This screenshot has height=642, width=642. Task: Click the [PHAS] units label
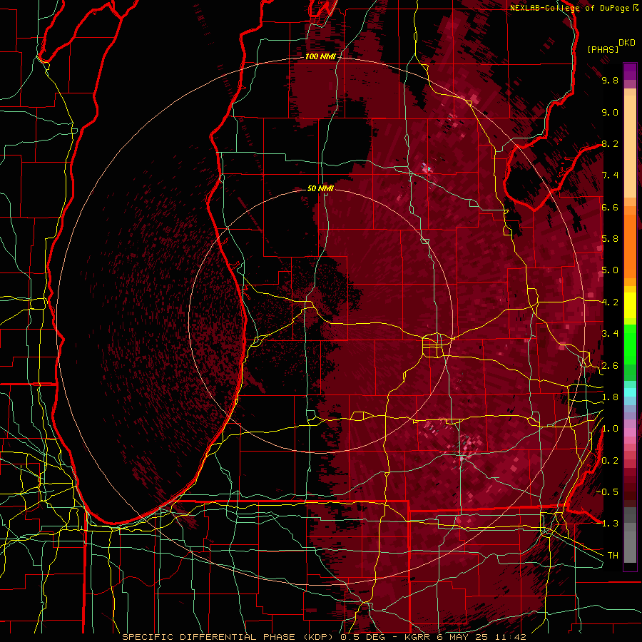tap(603, 49)
